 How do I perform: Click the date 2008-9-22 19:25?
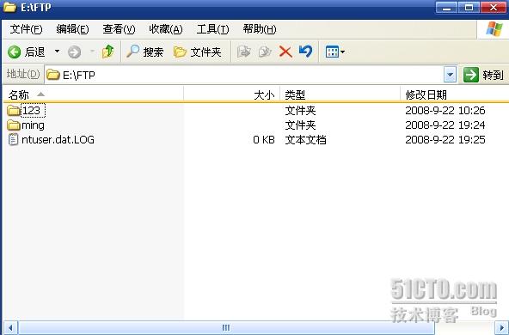point(445,140)
